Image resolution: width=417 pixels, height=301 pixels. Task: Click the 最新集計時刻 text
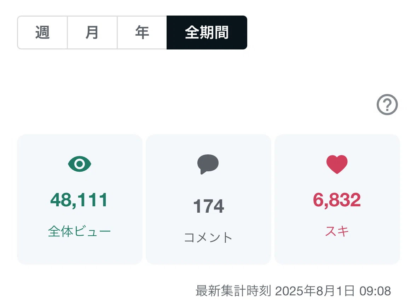(x=233, y=291)
